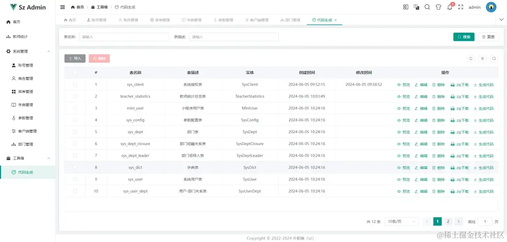This screenshot has height=242, width=507.
Task: Click 预览 for sys_client row
Action: point(403,85)
